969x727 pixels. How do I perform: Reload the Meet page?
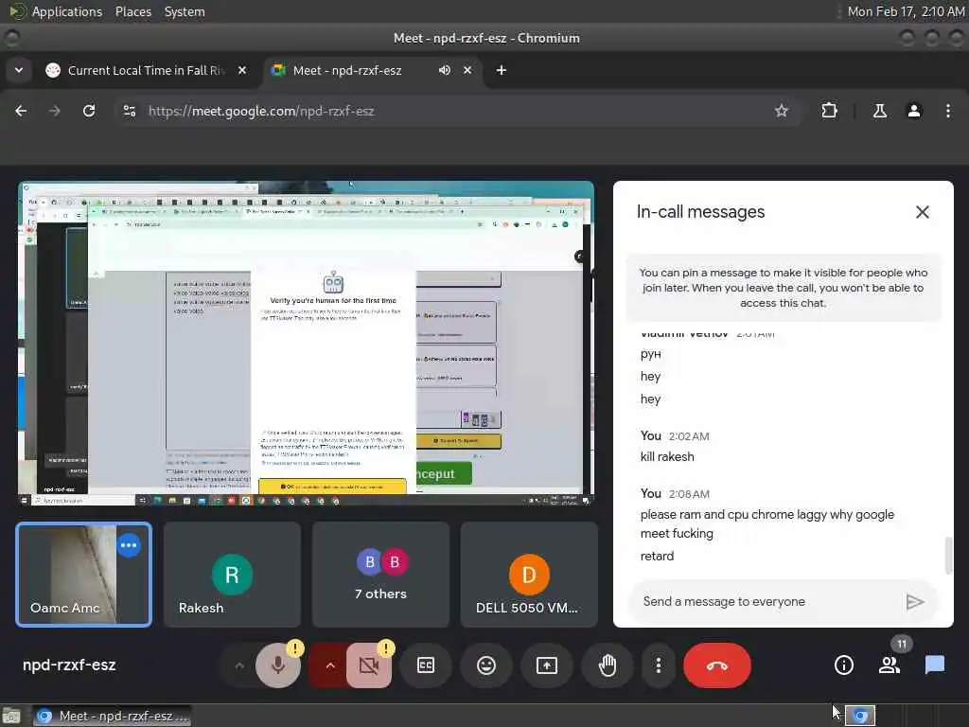click(x=89, y=111)
